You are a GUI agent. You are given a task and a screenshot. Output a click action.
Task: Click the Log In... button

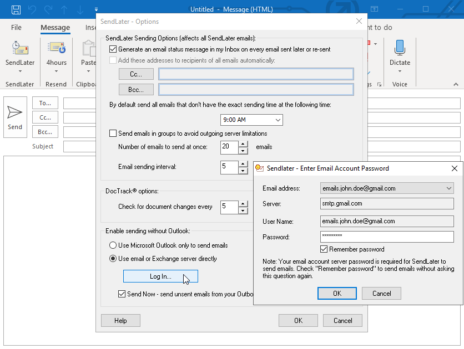[160, 276]
